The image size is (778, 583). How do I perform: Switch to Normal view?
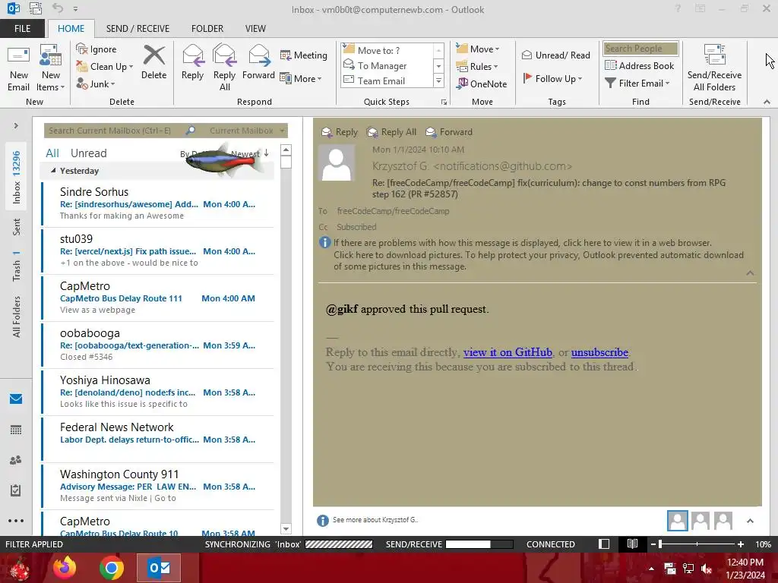604,544
